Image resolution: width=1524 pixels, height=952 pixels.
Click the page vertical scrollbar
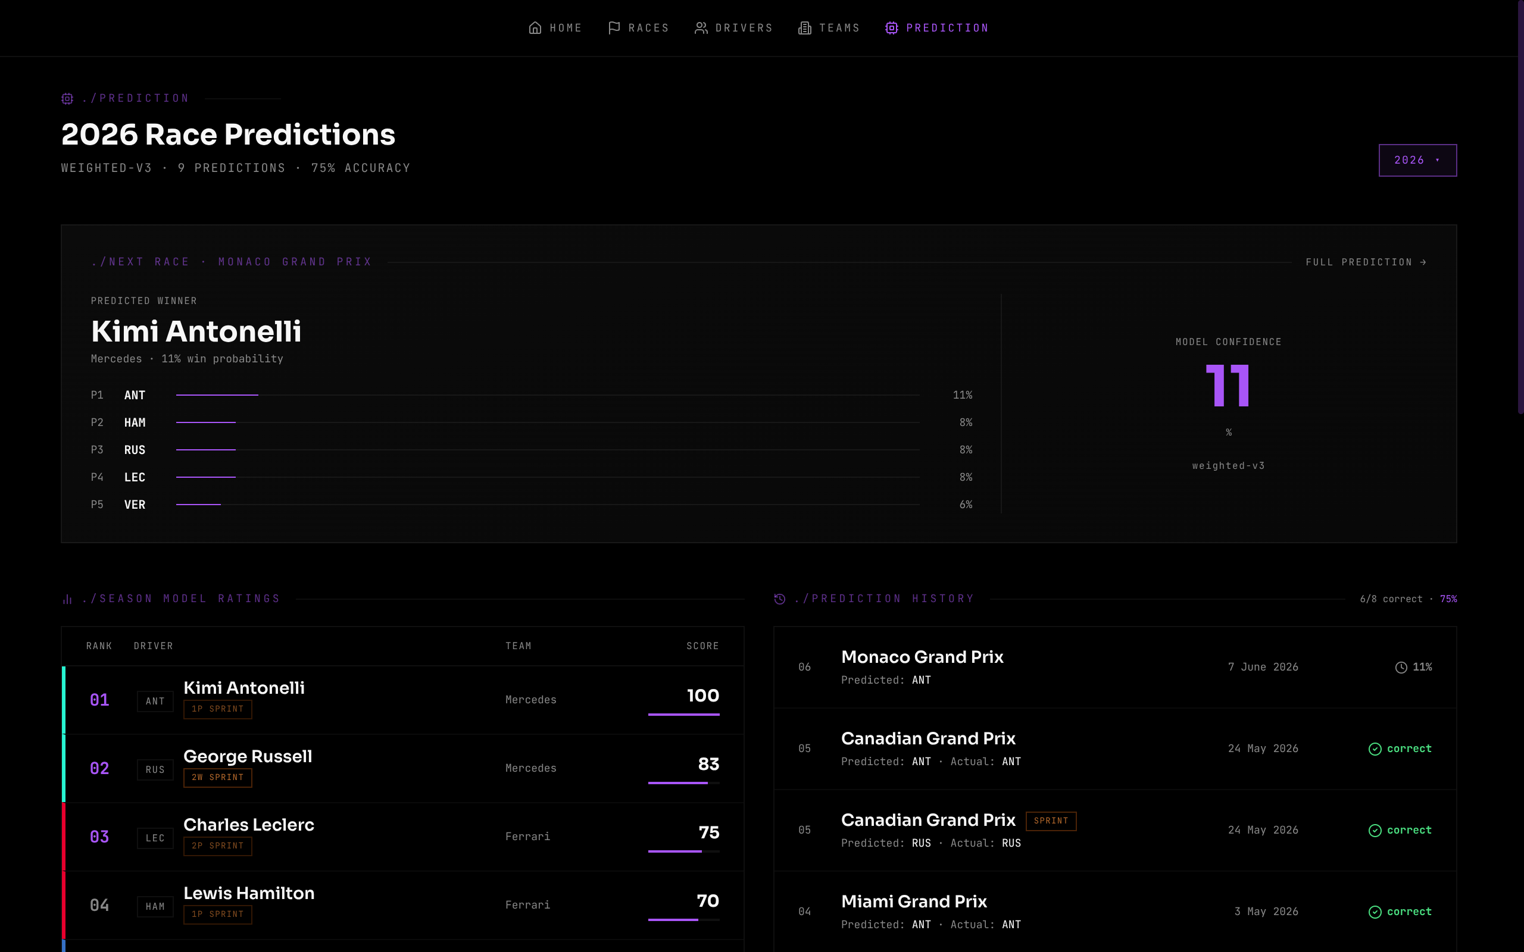(x=1520, y=206)
